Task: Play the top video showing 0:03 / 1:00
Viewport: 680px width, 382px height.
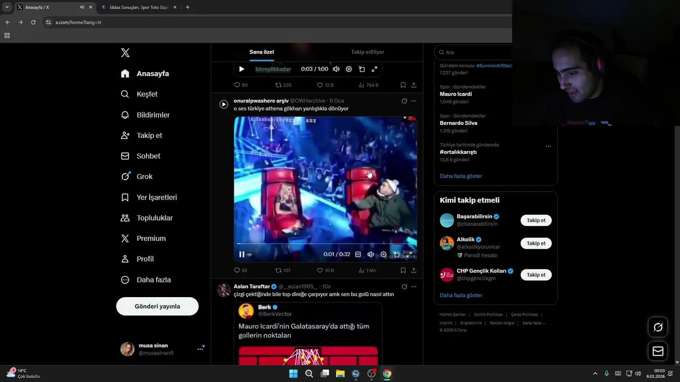Action: coord(242,69)
